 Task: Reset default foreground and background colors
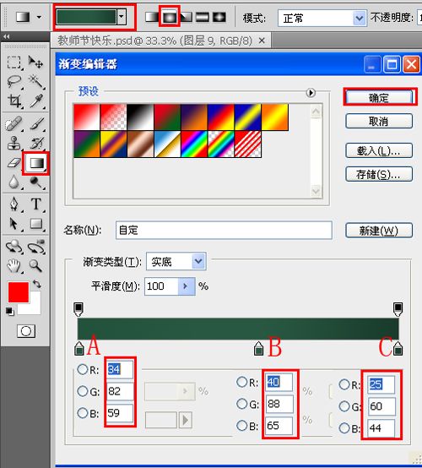pos(9,312)
